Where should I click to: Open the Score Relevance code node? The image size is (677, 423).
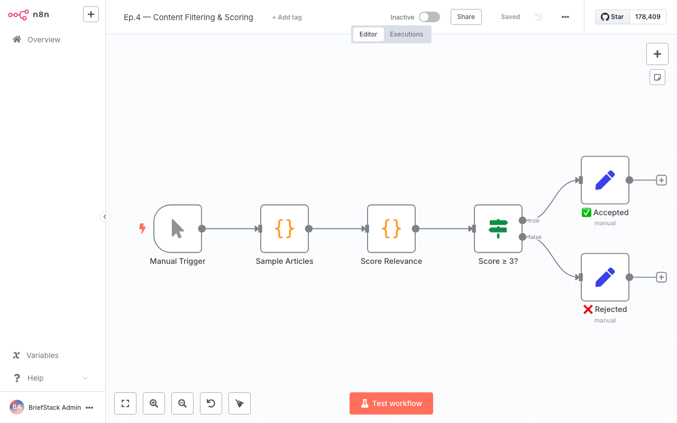(391, 229)
